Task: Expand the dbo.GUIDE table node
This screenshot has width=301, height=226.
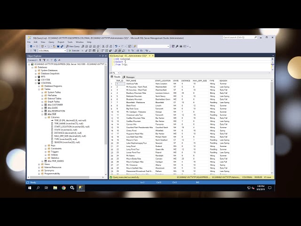Action: point(42,108)
